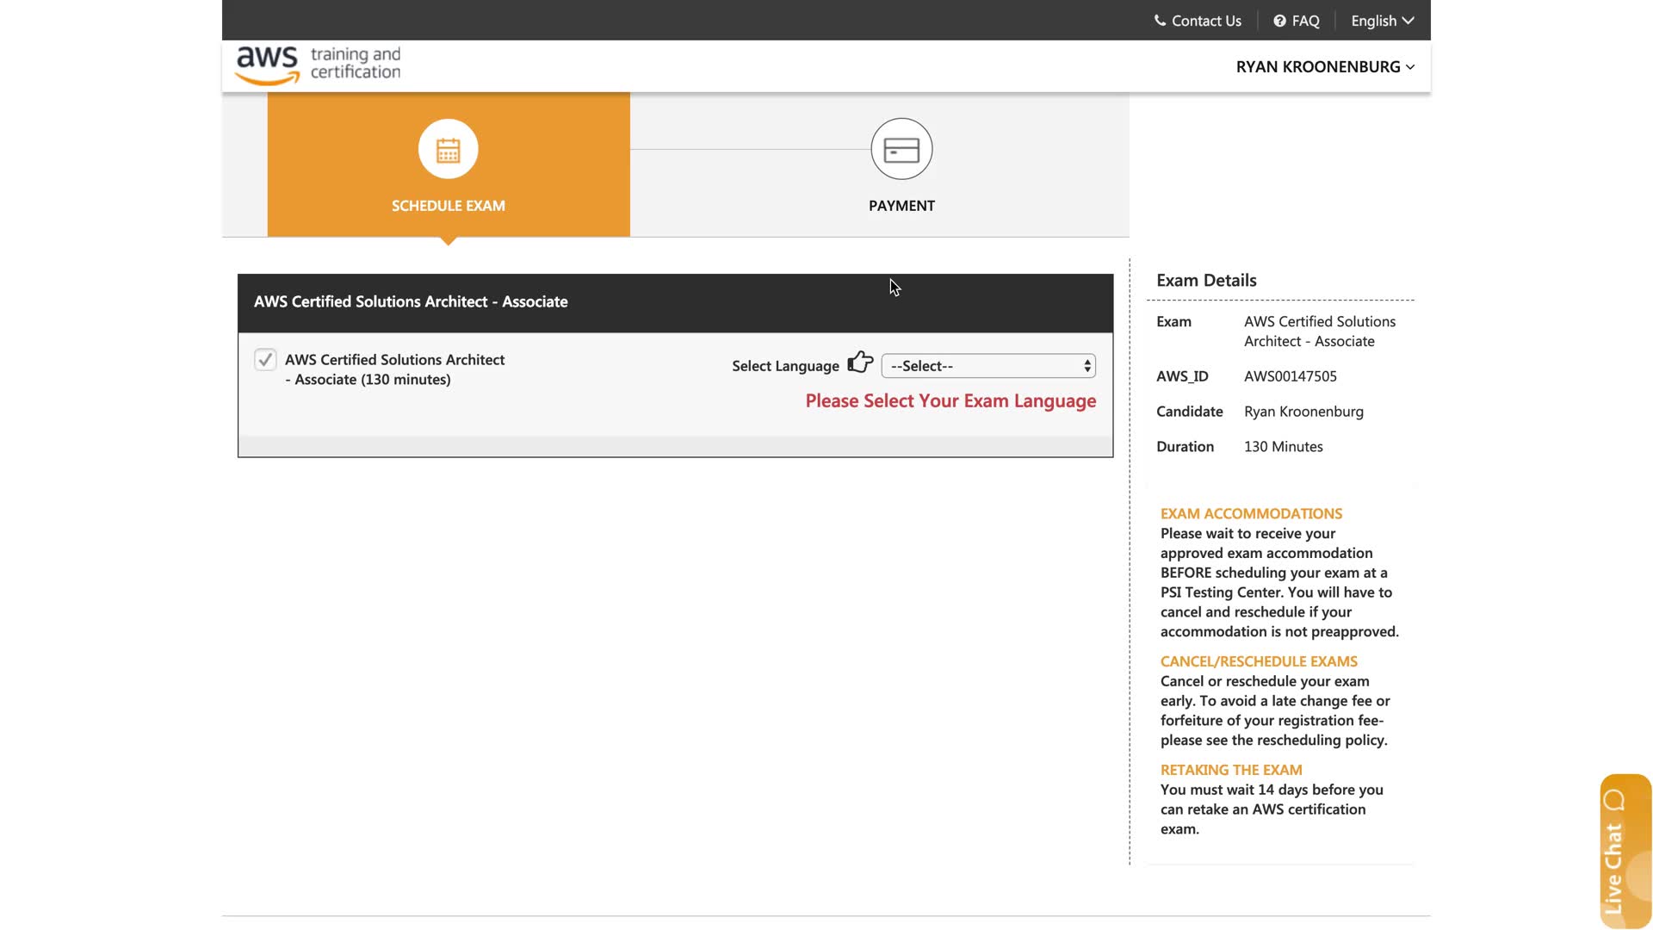Switch to the Payment step tab
1653x930 pixels.
click(x=901, y=206)
